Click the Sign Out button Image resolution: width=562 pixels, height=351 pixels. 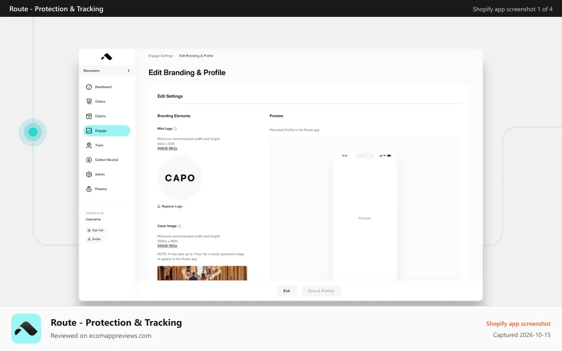(x=96, y=230)
